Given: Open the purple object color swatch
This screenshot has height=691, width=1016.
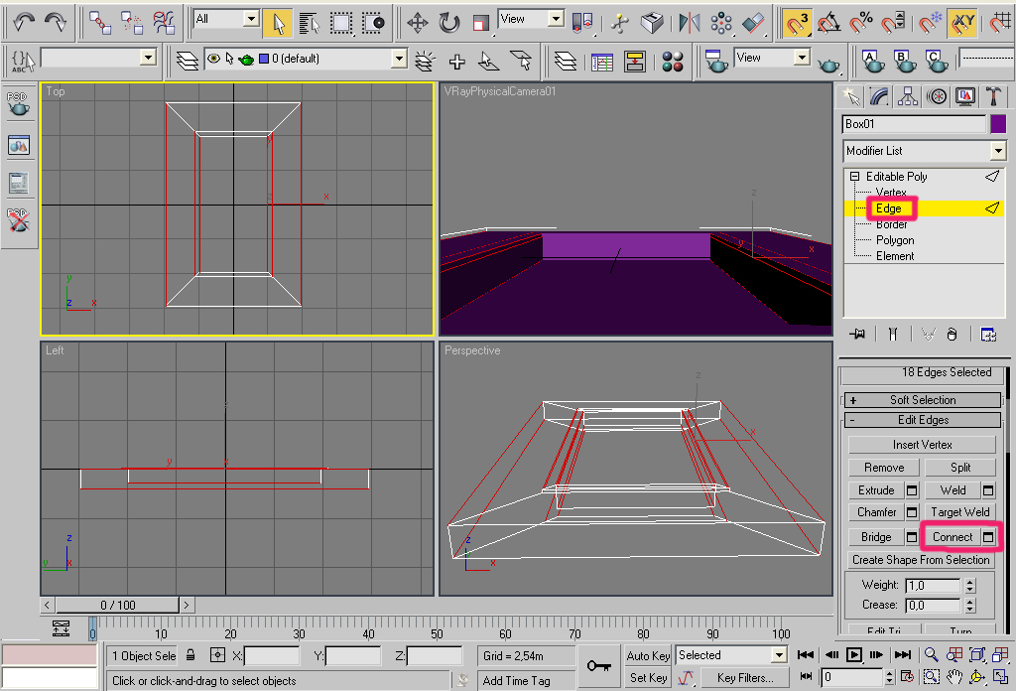Looking at the screenshot, I should pos(998,124).
